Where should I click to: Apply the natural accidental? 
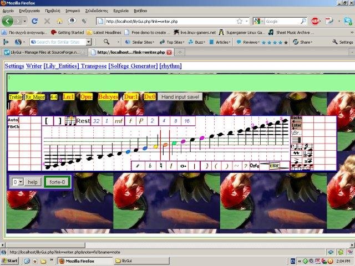pos(161,166)
